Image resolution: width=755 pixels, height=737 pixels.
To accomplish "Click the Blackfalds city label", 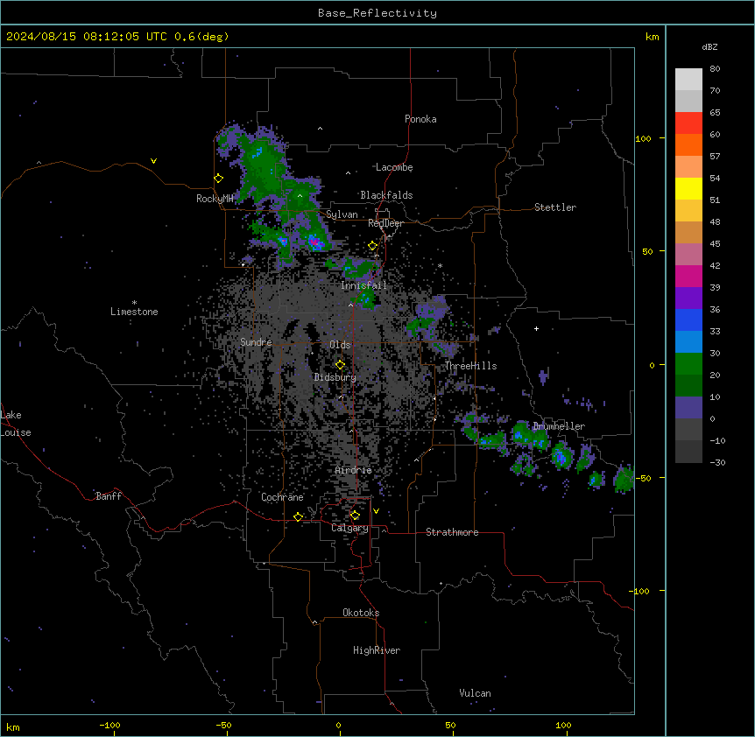I will pos(386,195).
